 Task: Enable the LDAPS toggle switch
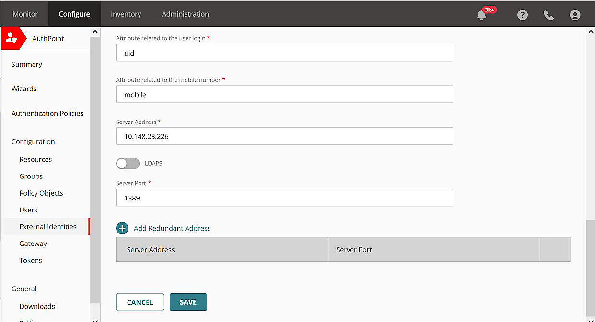click(x=128, y=163)
